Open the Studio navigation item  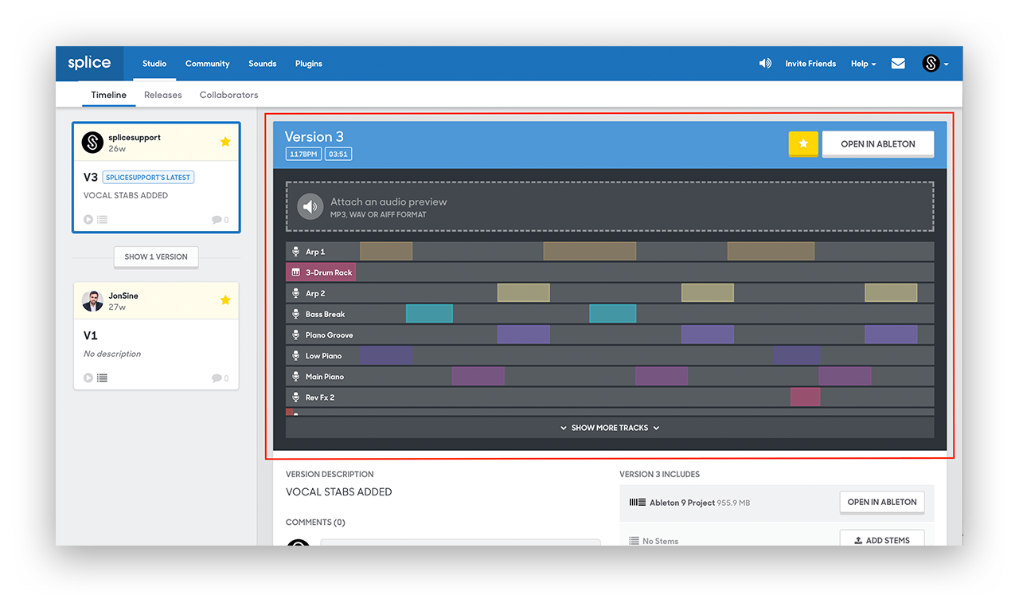pyautogui.click(x=154, y=64)
